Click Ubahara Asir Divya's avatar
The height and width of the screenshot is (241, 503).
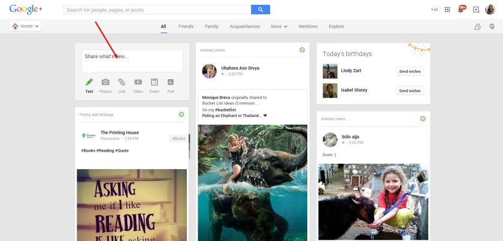[x=209, y=71]
